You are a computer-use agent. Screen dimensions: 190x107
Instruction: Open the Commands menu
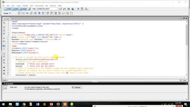[x=39, y=6]
